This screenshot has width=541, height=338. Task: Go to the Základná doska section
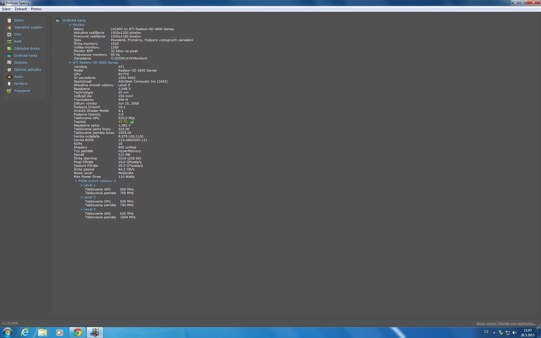[27, 48]
